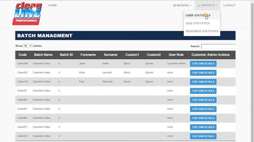Edit URN details for Paul Willcocks
This screenshot has width=254, height=142.
click(203, 82)
